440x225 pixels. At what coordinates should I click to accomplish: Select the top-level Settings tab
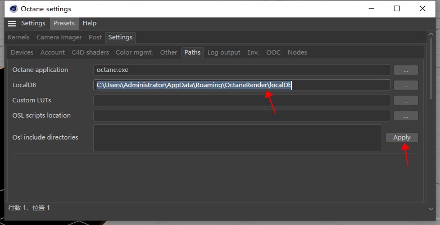point(120,37)
